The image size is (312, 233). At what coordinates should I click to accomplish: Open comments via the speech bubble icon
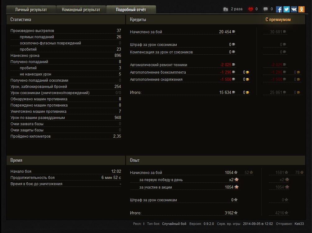pos(265,9)
